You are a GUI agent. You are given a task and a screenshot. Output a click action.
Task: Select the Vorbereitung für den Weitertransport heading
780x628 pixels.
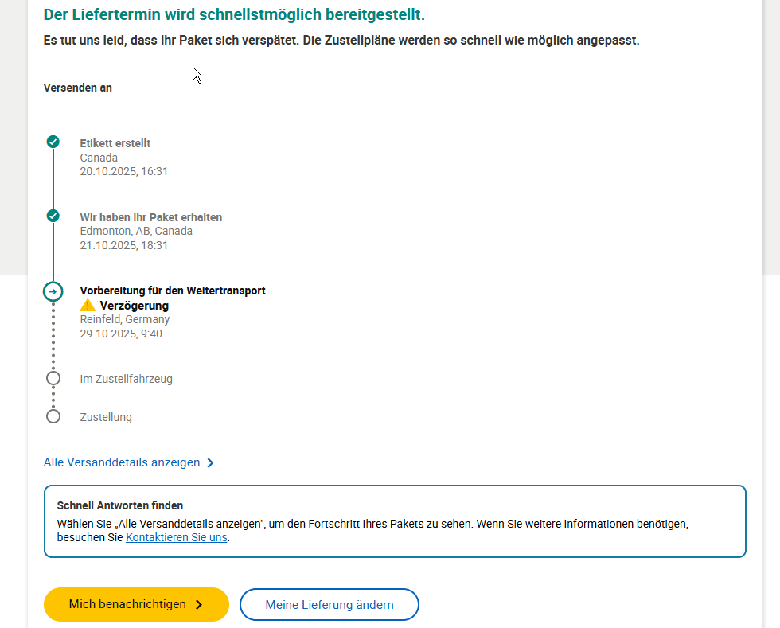tap(173, 291)
